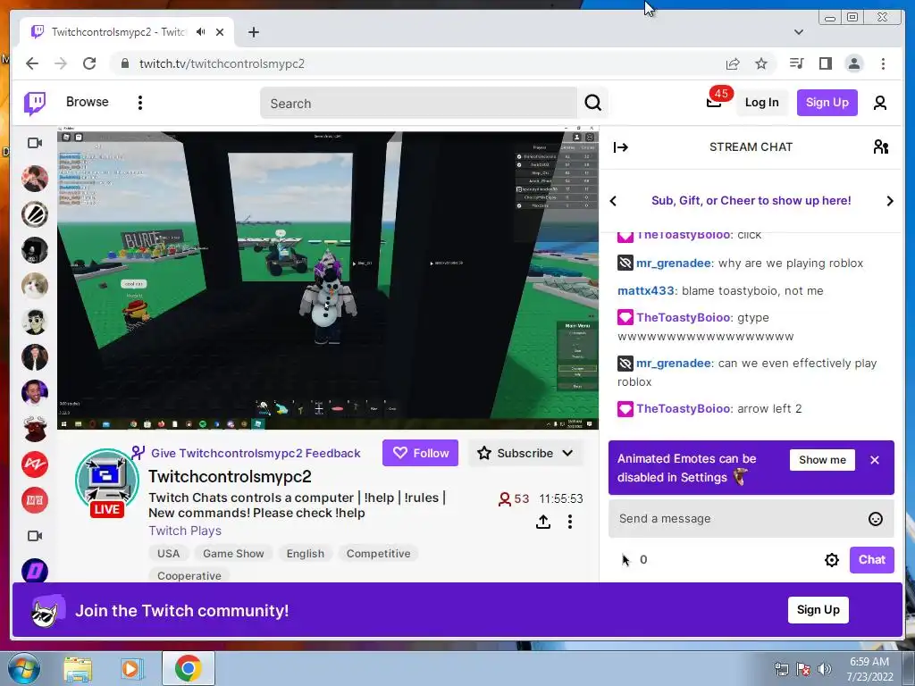Open File Explorer from the taskbar

point(79,669)
